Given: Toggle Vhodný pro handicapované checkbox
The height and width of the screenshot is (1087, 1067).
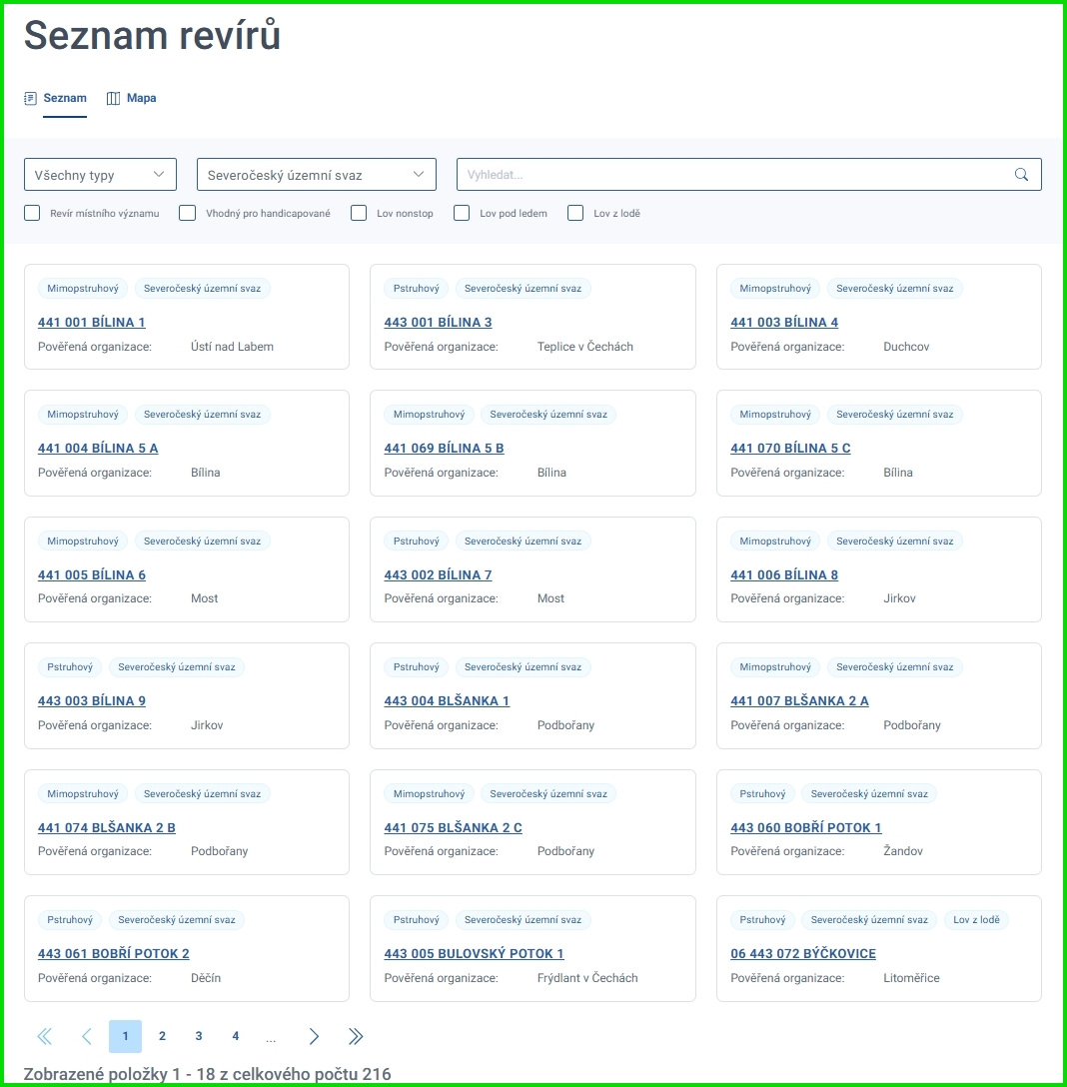Looking at the screenshot, I should point(187,213).
